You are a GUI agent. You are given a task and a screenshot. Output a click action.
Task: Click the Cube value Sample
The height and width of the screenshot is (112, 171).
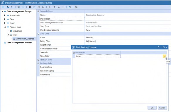pos(89,37)
